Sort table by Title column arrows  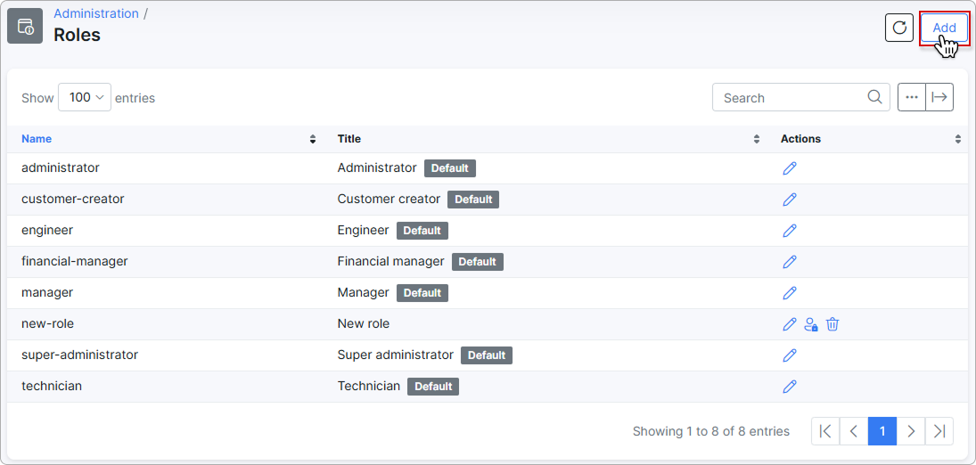click(756, 140)
